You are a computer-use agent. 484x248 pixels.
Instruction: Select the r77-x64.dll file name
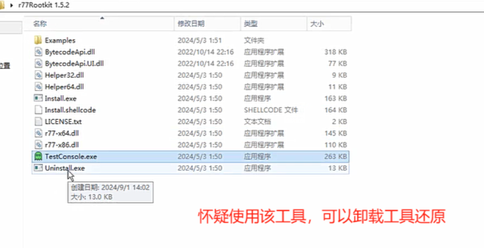pos(62,133)
